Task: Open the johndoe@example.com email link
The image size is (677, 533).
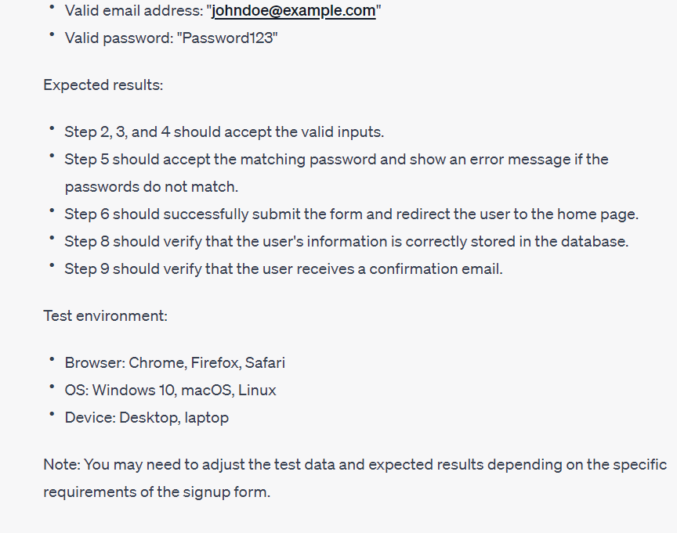Action: coord(294,10)
